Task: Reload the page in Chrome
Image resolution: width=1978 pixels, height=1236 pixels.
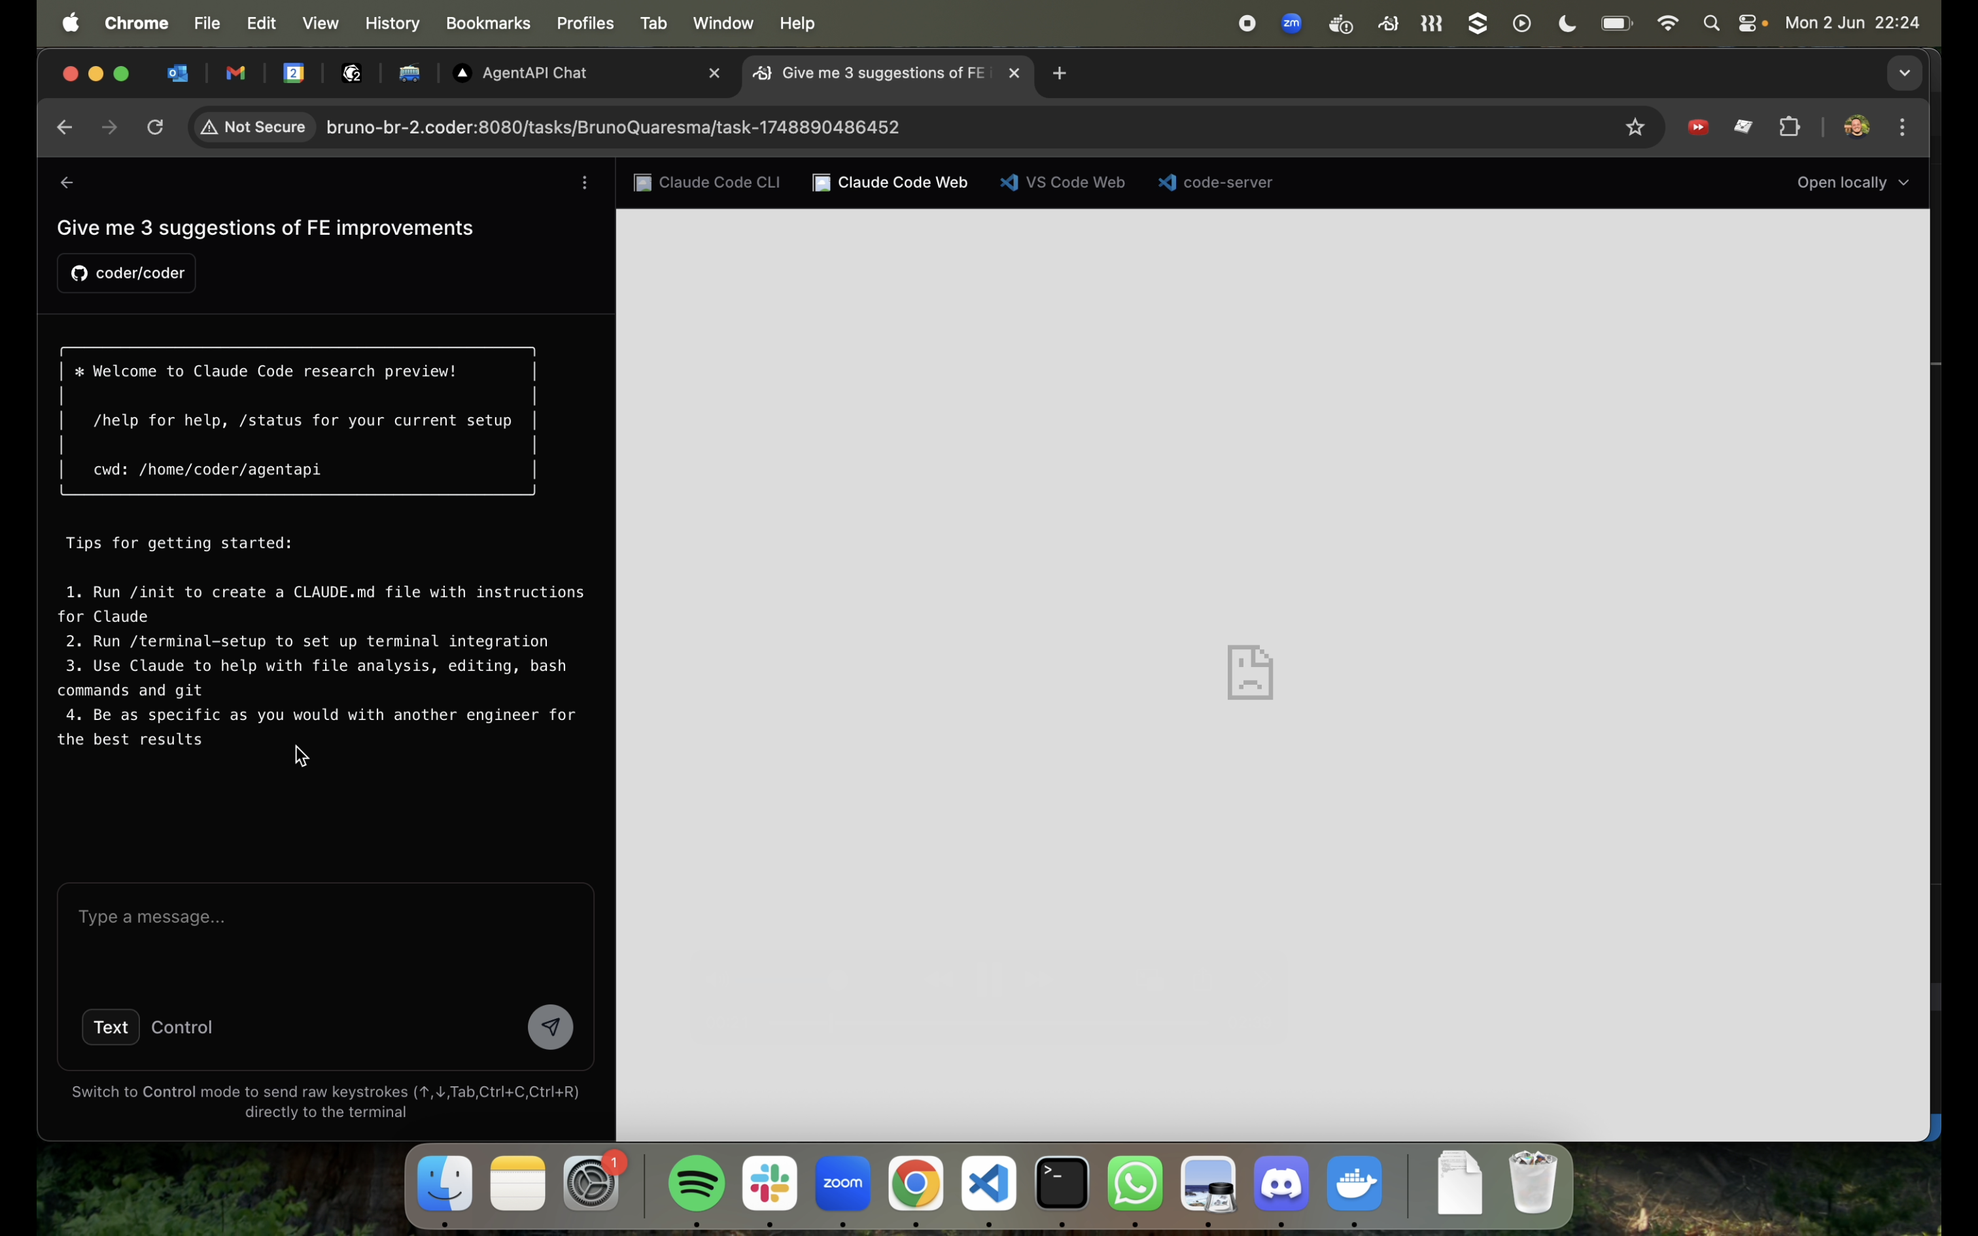Action: 155,128
